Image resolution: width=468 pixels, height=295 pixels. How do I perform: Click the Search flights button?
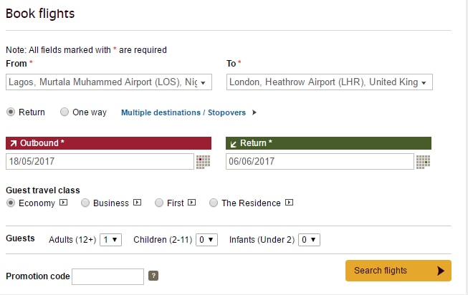[398, 271]
